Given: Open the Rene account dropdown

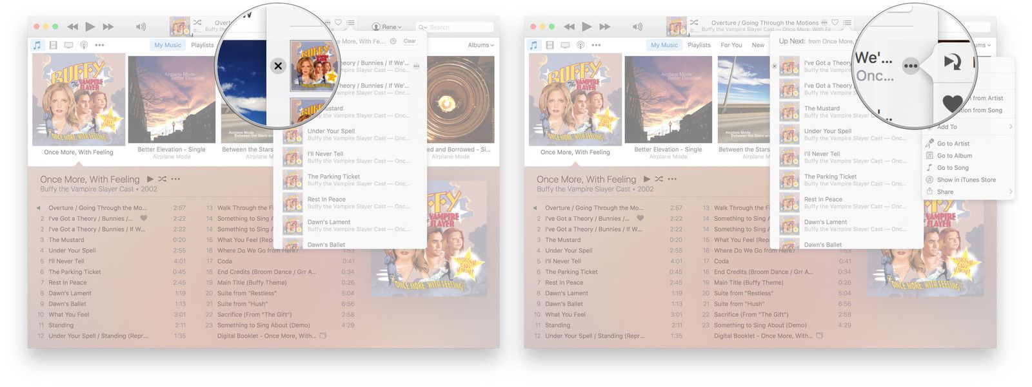Looking at the screenshot, I should click(x=387, y=27).
